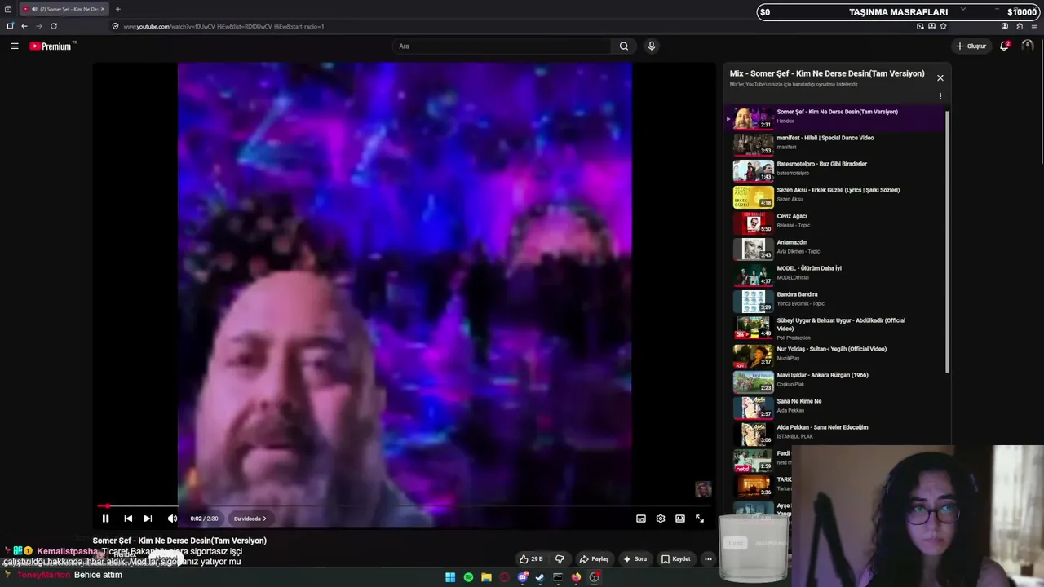Share the video via Paylaş
This screenshot has height=587, width=1044.
coord(594,559)
